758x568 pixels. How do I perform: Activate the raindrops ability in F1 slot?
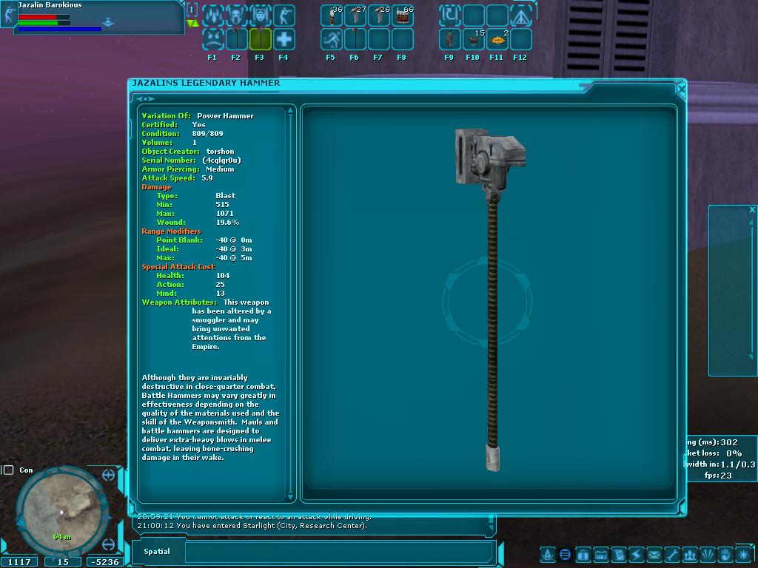pos(212,16)
